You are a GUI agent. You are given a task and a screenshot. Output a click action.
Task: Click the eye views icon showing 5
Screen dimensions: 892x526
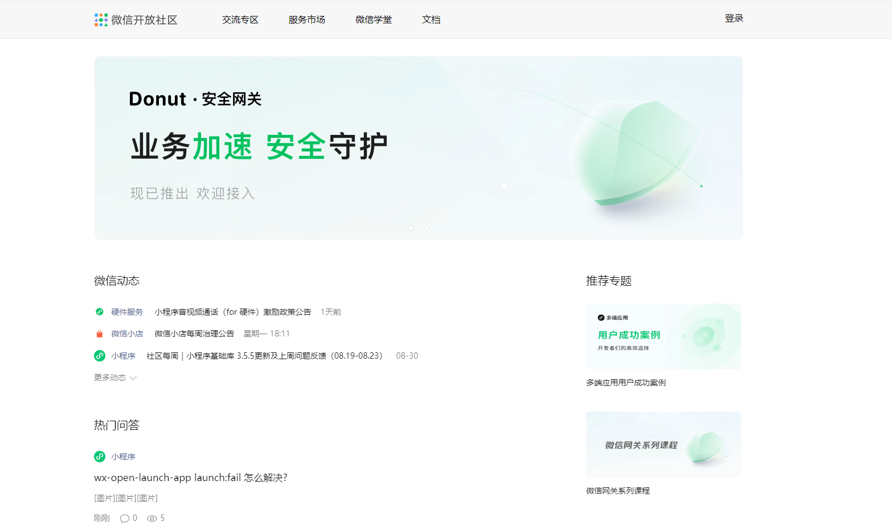point(152,519)
